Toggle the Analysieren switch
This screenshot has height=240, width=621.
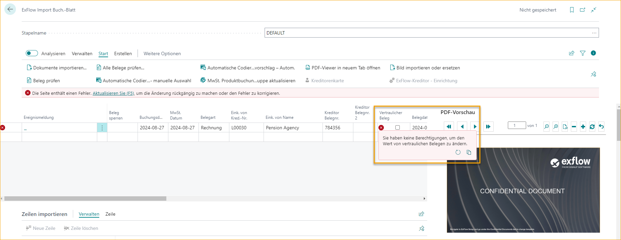[x=32, y=53]
